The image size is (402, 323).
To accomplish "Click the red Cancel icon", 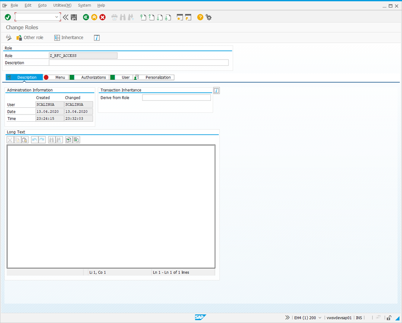I will pos(103,17).
